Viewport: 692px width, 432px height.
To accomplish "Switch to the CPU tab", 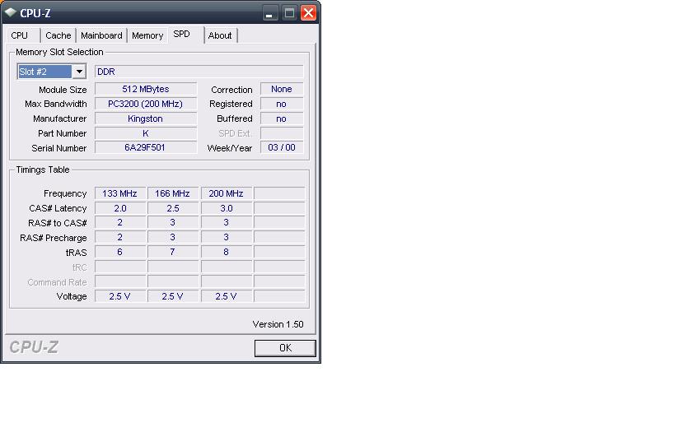I will [21, 35].
